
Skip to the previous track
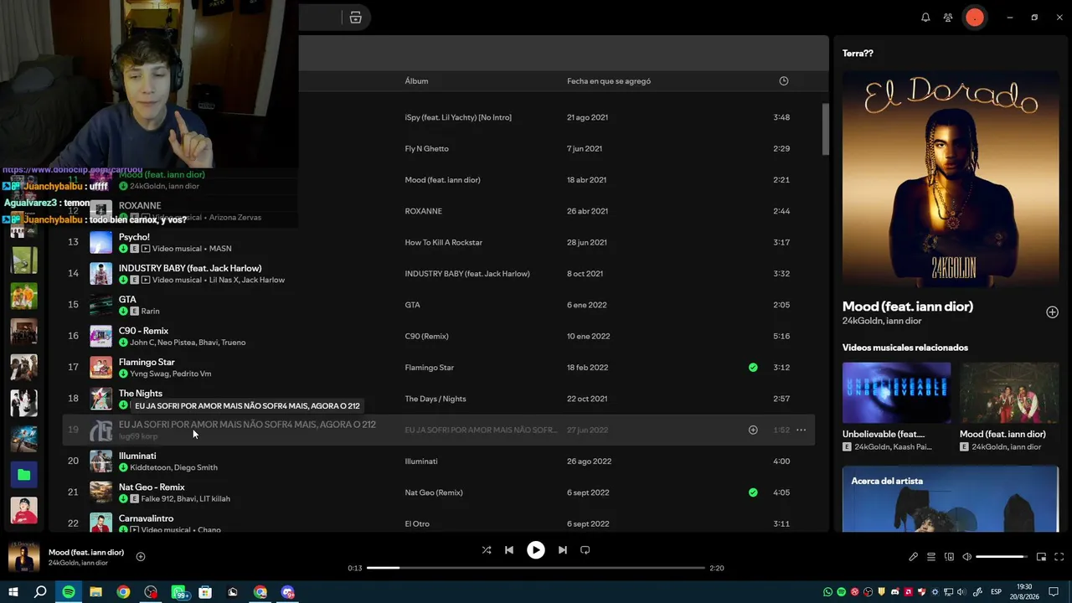point(509,550)
